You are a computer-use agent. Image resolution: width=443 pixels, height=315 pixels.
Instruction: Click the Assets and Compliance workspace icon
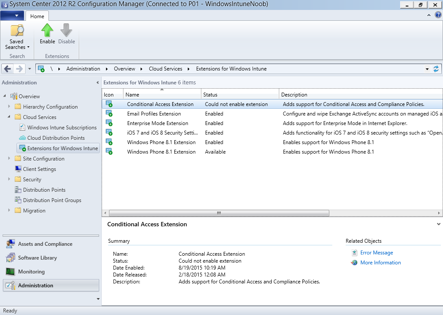coord(10,244)
